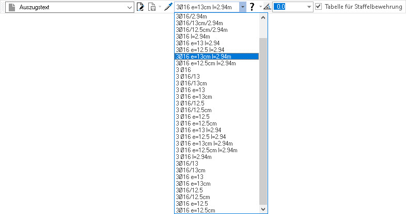Pick '3Ø16/12.5cm' without space in lower list
The height and width of the screenshot is (214, 406).
coord(217,197)
